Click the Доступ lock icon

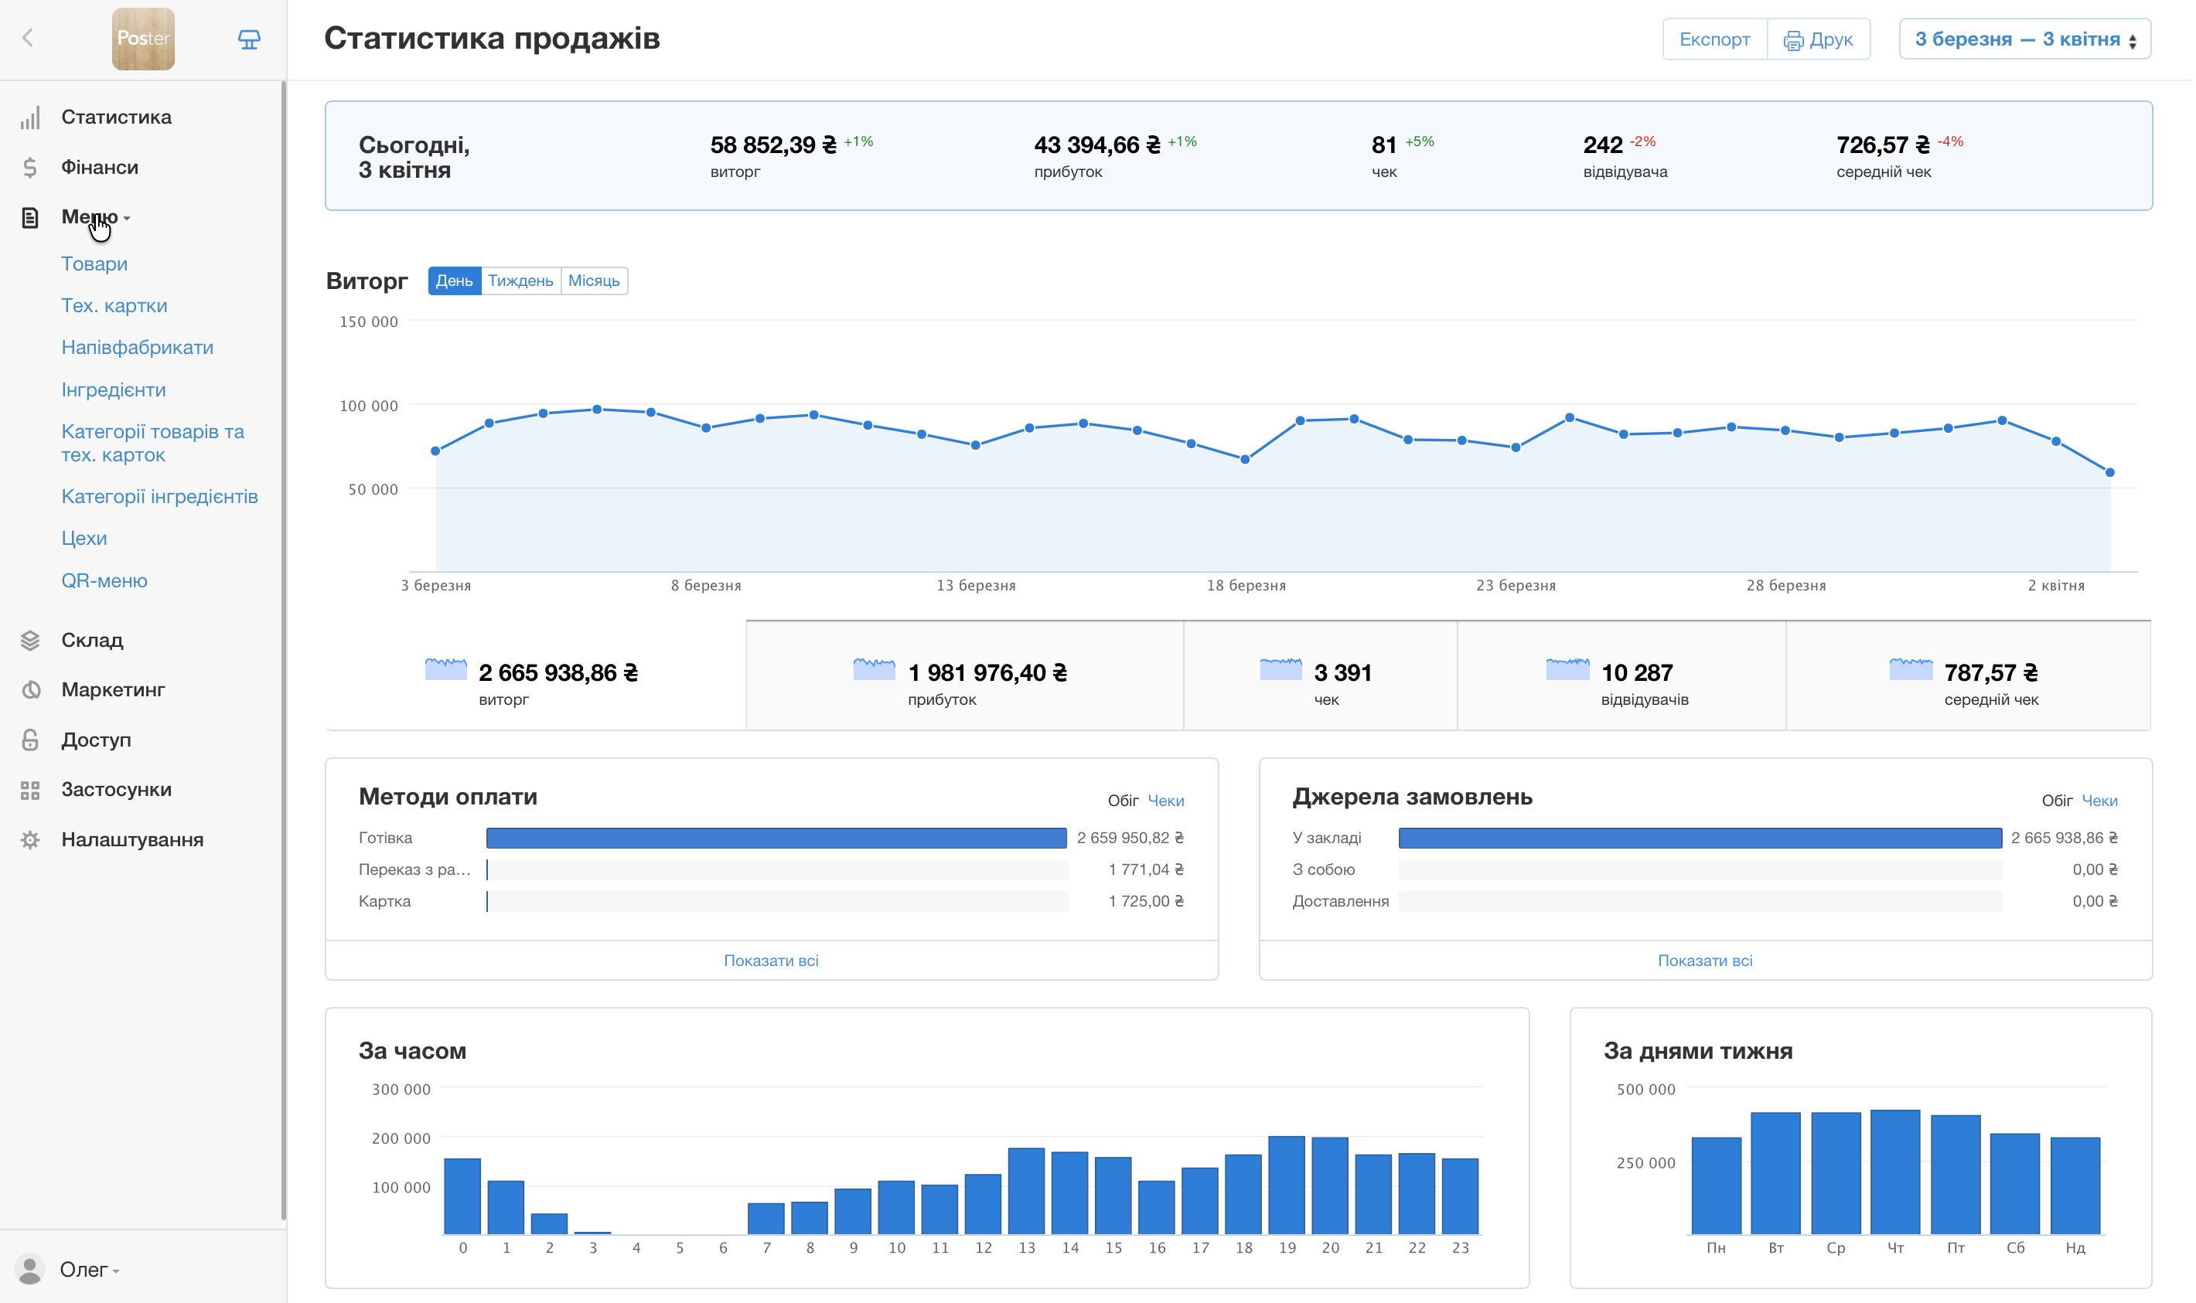(x=31, y=740)
